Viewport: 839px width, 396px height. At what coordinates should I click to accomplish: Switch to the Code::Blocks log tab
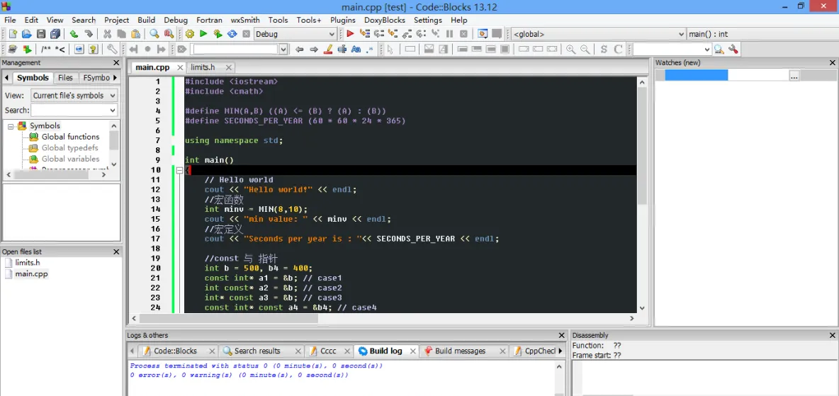(176, 351)
